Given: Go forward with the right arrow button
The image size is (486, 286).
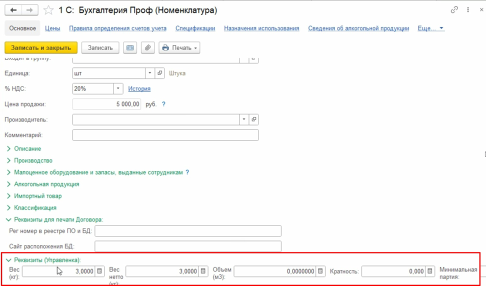Looking at the screenshot, I should click(x=30, y=10).
